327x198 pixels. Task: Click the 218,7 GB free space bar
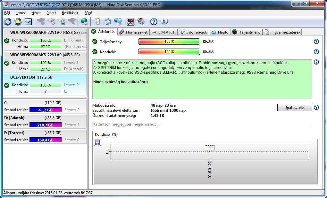pyautogui.click(x=46, y=125)
